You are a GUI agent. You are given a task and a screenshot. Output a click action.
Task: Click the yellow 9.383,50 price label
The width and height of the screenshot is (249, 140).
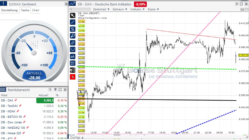click(244, 55)
